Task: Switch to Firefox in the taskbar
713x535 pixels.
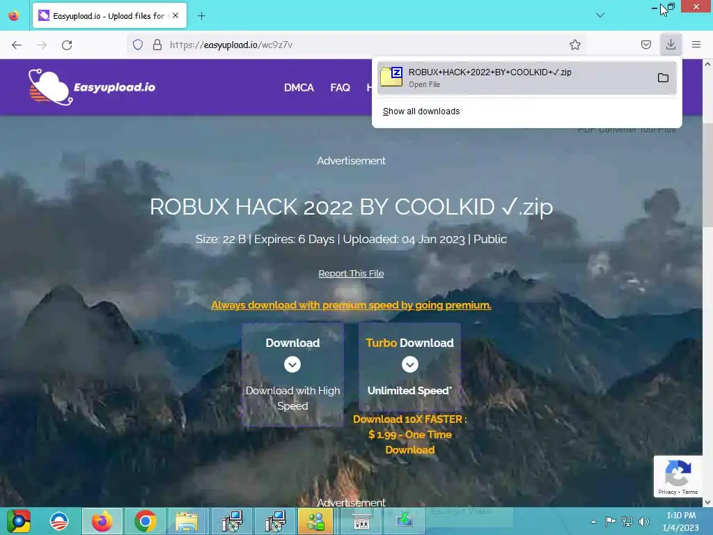Action: click(102, 521)
